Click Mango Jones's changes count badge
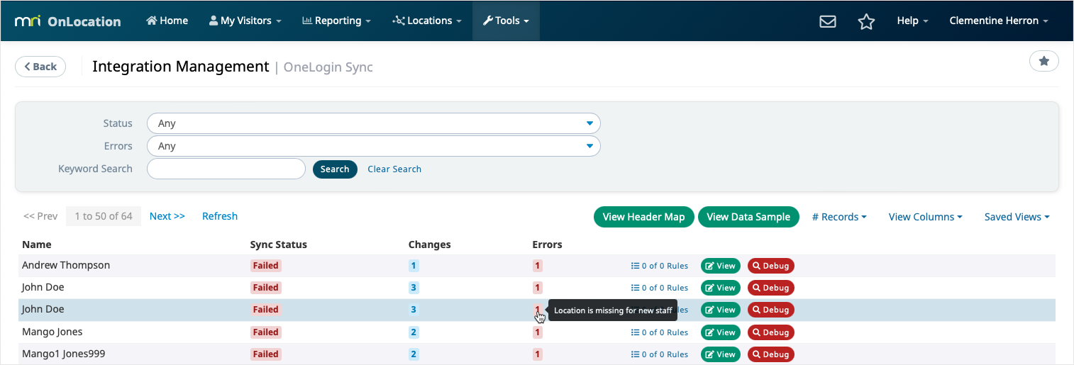 (x=414, y=332)
